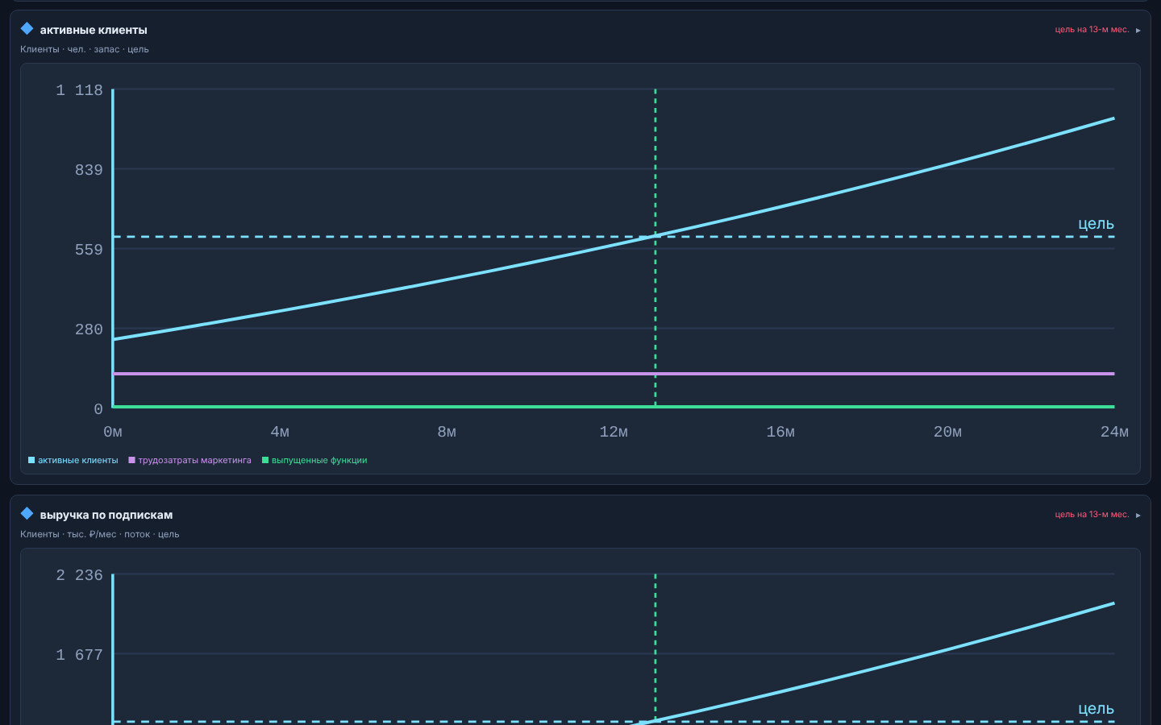Click subtitle Клиенты · тыс. ₽/мес · поток · цель

tap(100, 534)
